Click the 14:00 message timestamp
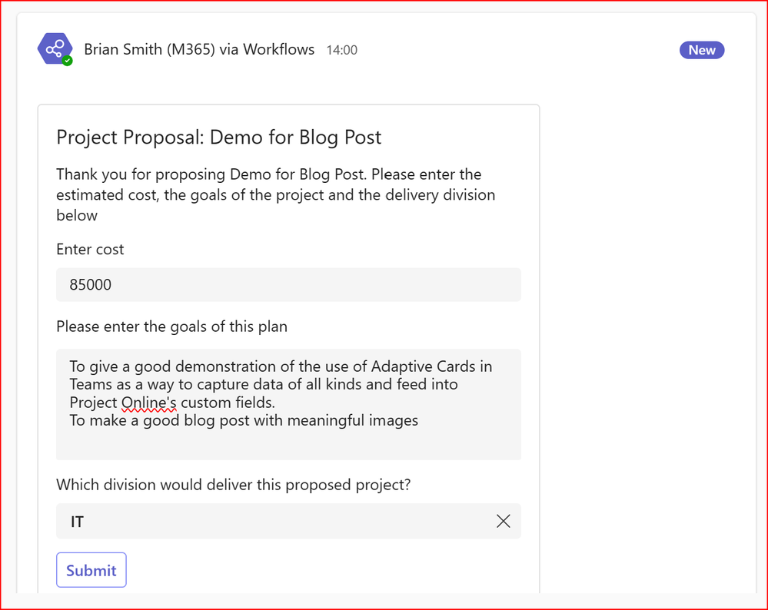Image resolution: width=768 pixels, height=610 pixels. [x=342, y=50]
